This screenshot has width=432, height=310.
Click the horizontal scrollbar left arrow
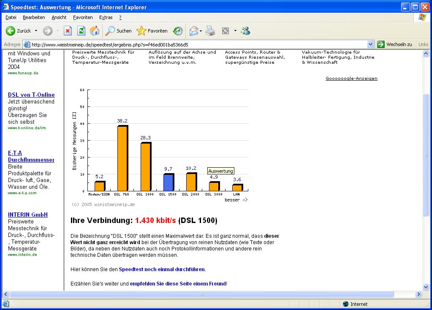tap(6, 294)
